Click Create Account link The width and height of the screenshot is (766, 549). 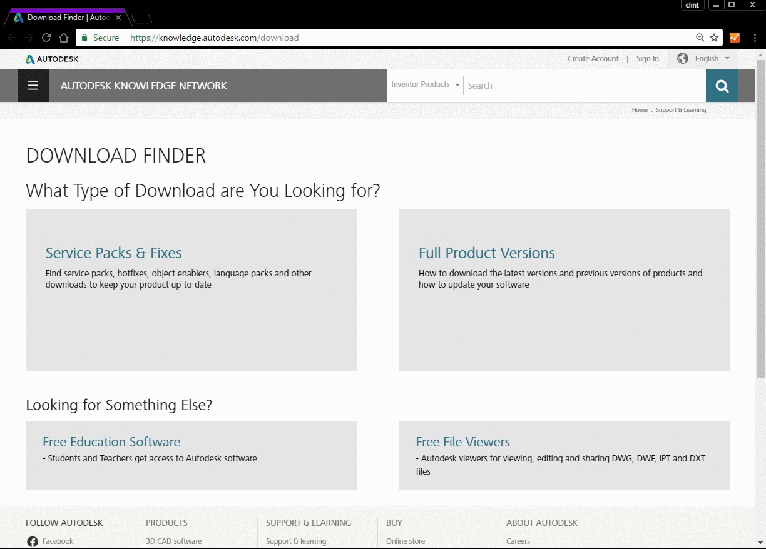tap(593, 59)
